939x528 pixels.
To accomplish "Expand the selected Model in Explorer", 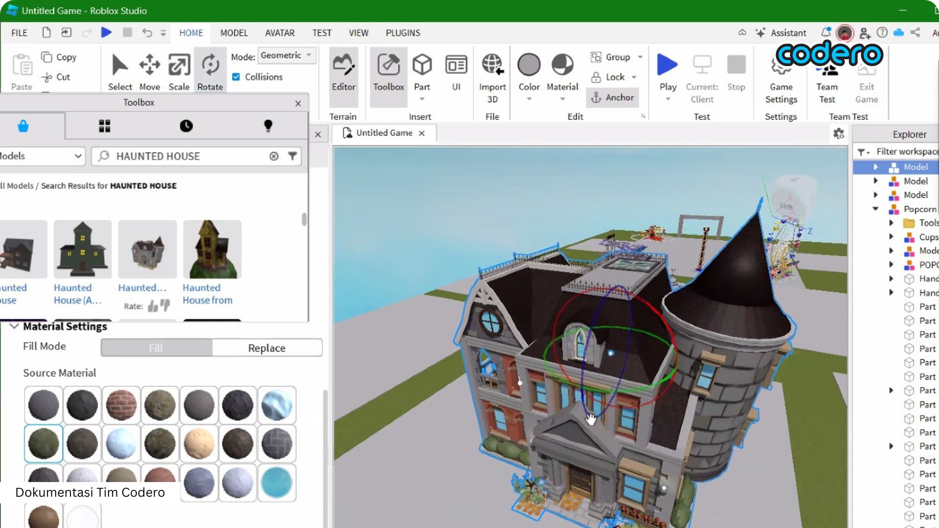I will coord(875,167).
